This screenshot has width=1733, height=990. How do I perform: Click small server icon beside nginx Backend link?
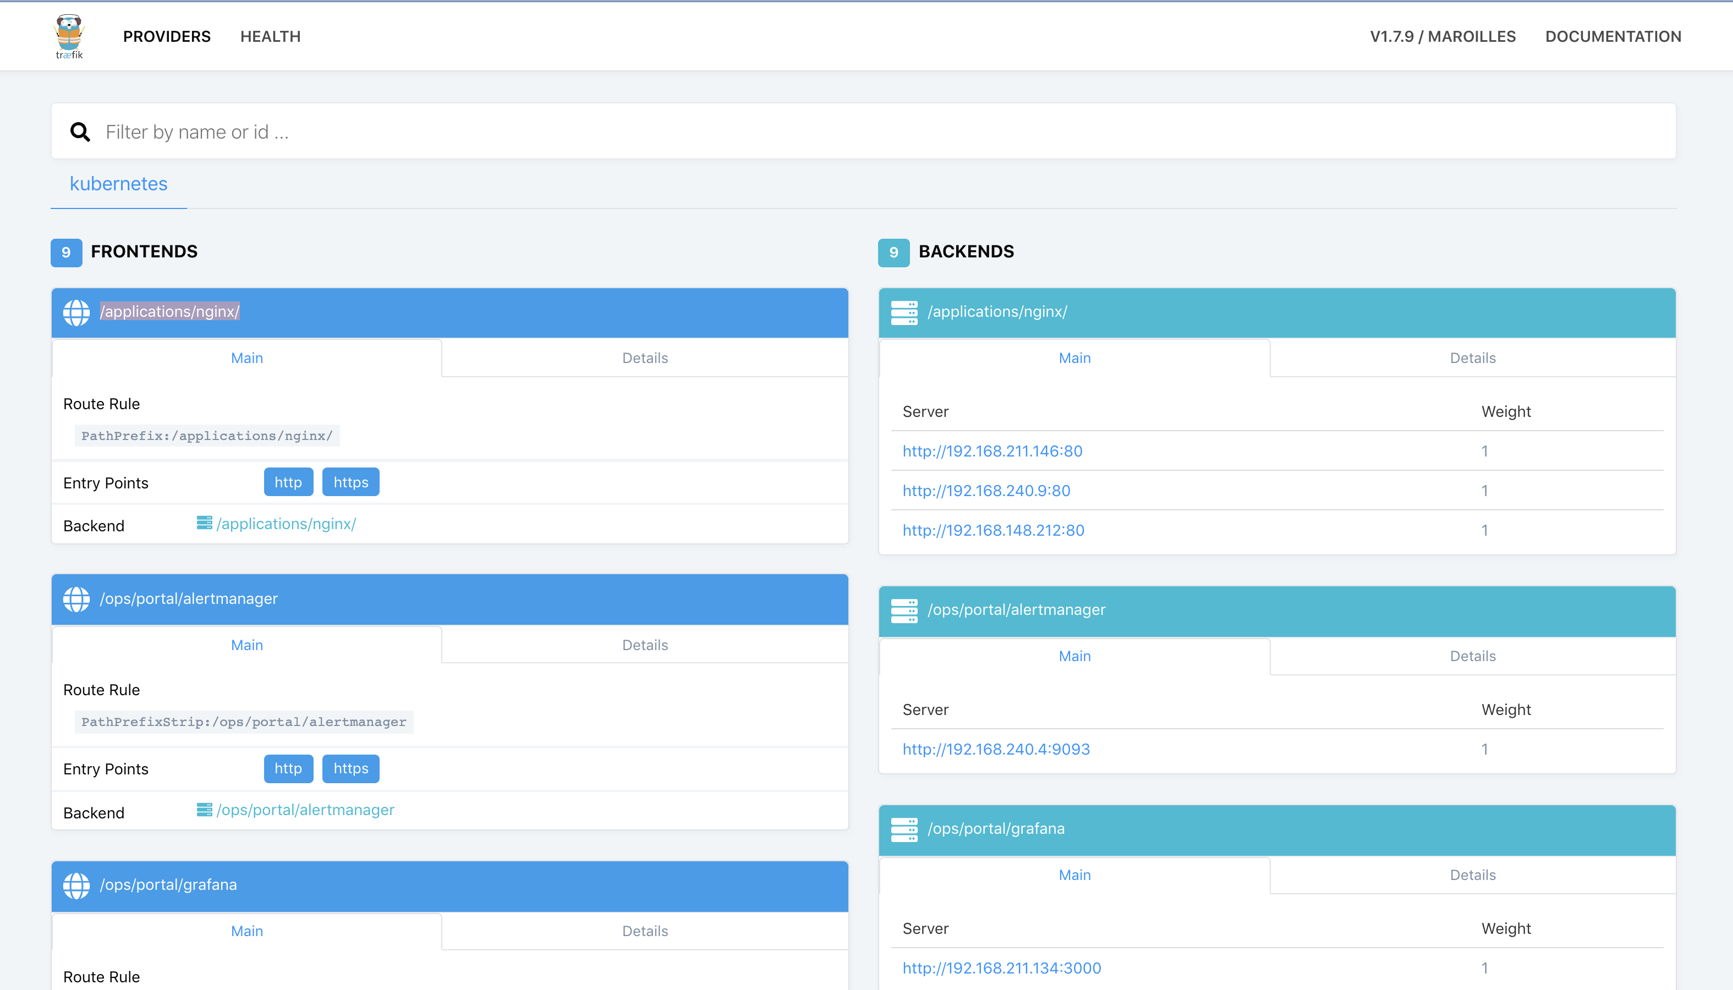click(x=204, y=522)
